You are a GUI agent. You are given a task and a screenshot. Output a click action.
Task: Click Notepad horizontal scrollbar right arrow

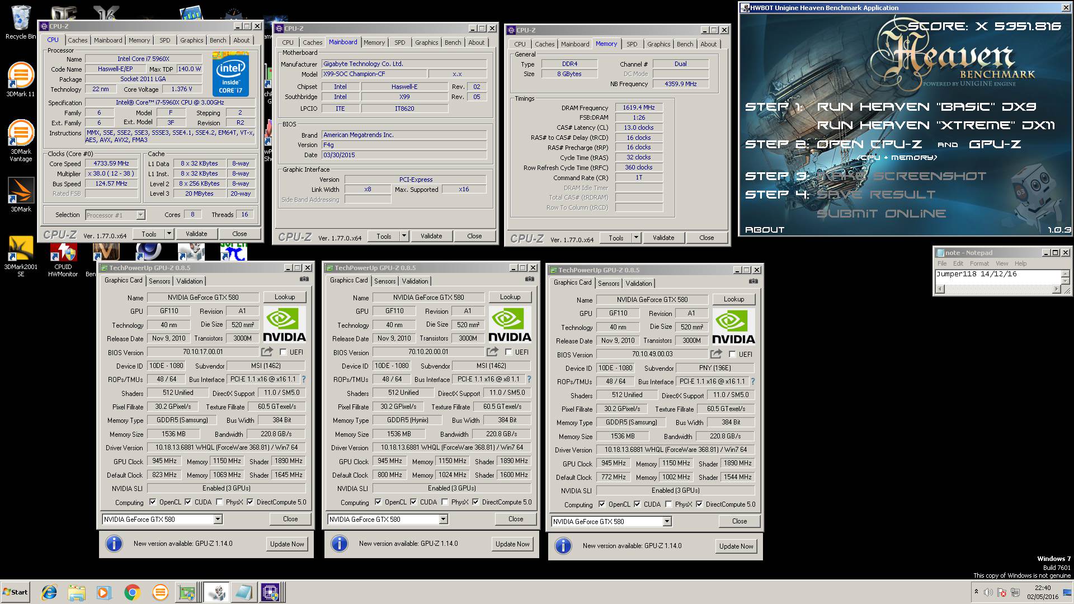1057,289
